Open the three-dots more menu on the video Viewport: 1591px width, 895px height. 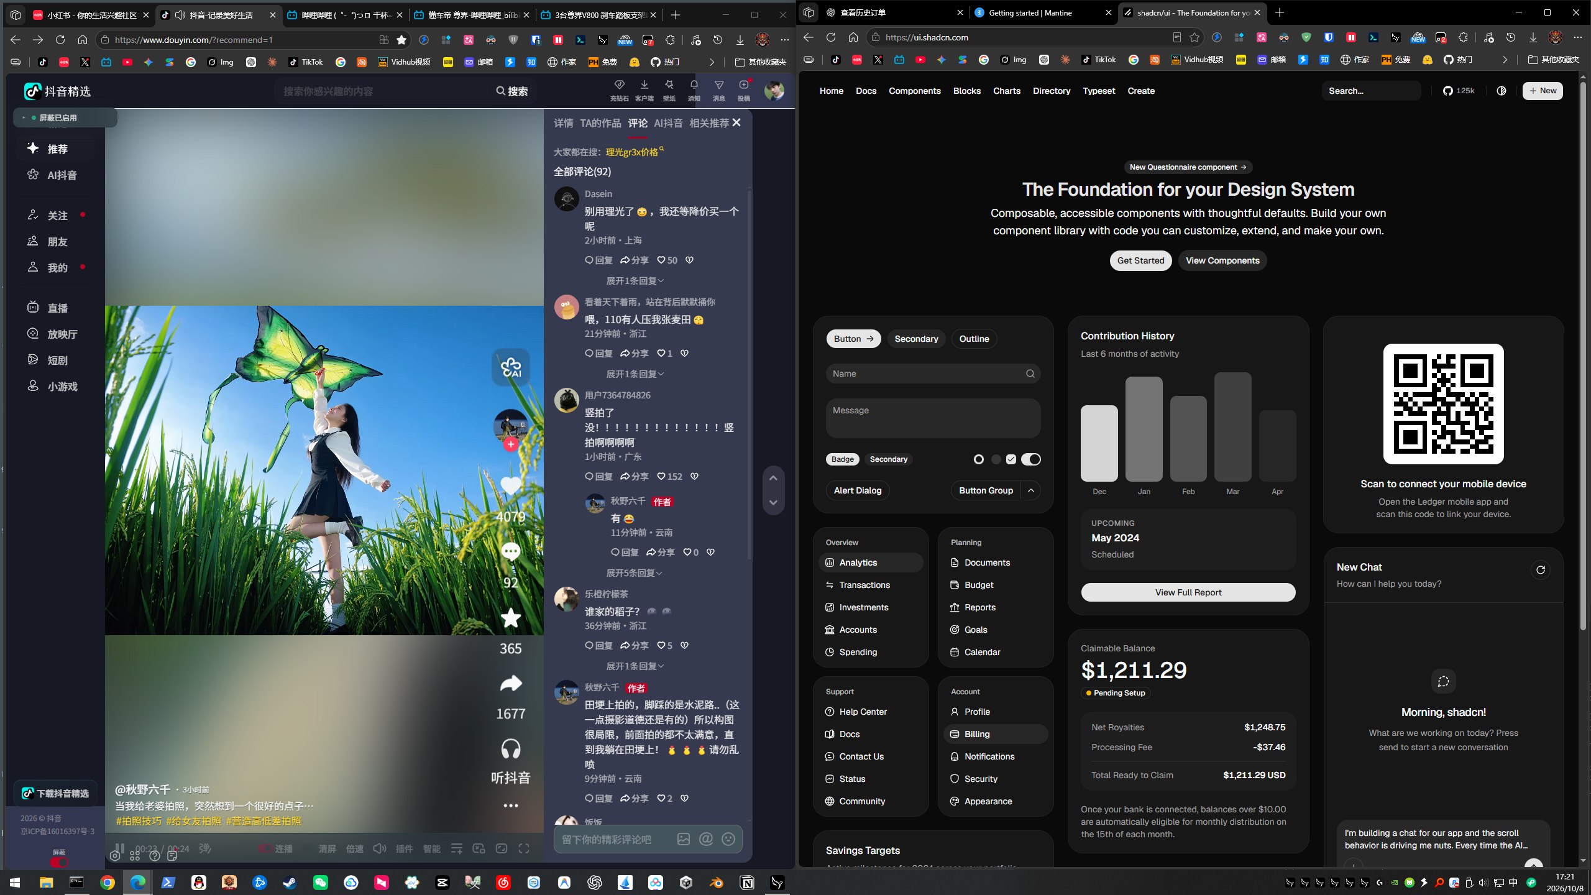(511, 805)
